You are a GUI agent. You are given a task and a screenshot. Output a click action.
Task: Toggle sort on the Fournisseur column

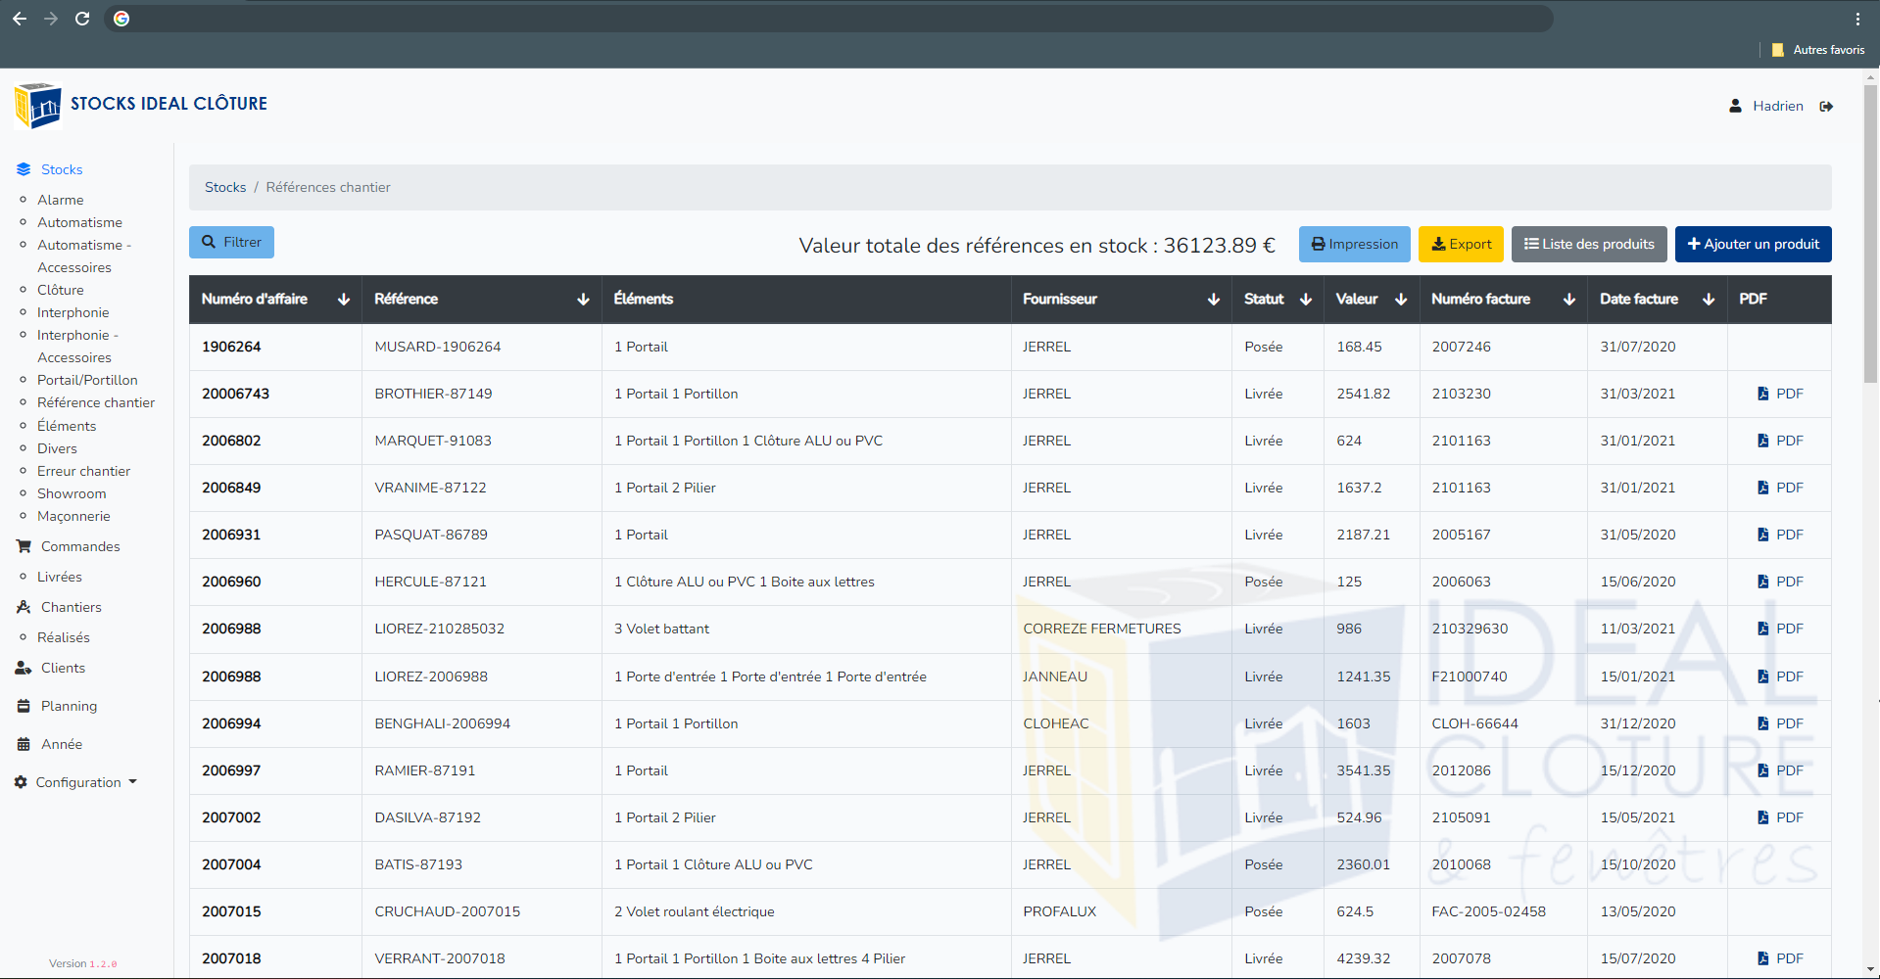click(x=1214, y=300)
